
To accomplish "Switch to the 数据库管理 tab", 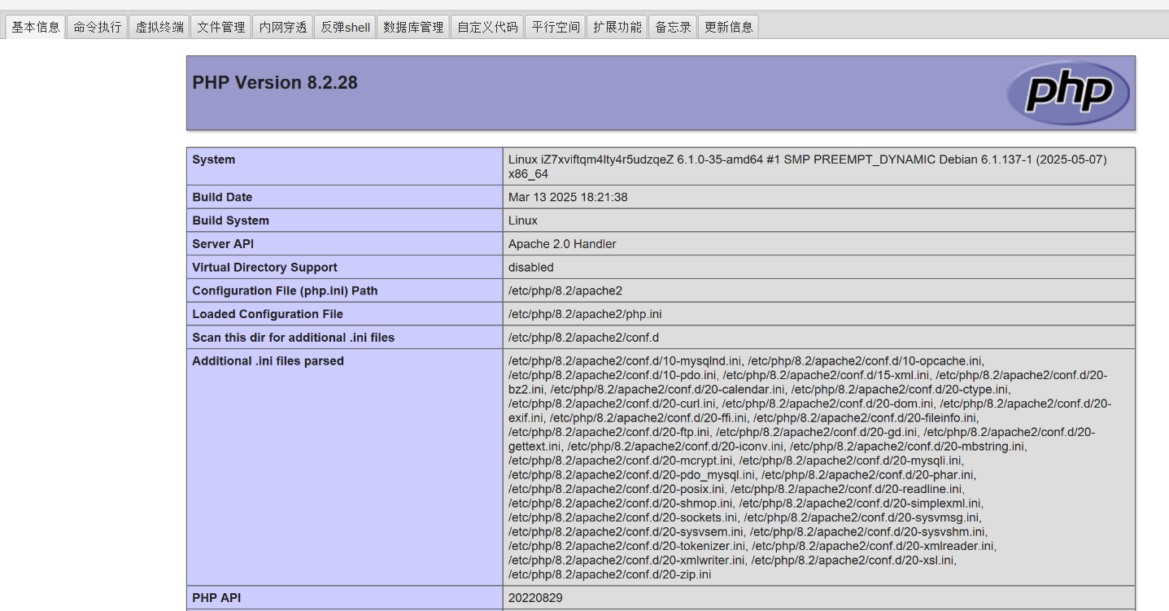I will [413, 27].
